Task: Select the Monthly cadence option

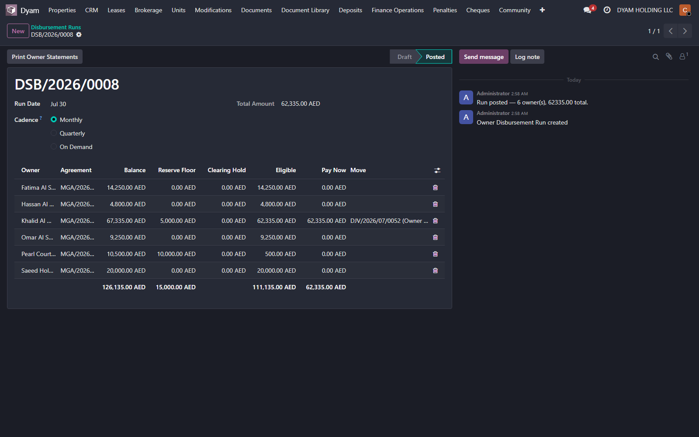Action: pos(54,119)
